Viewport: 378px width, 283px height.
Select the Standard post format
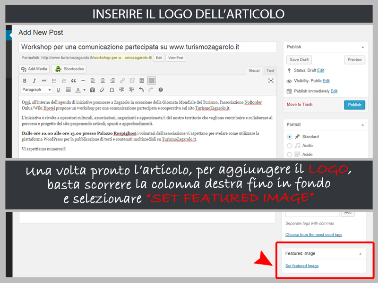click(x=290, y=137)
